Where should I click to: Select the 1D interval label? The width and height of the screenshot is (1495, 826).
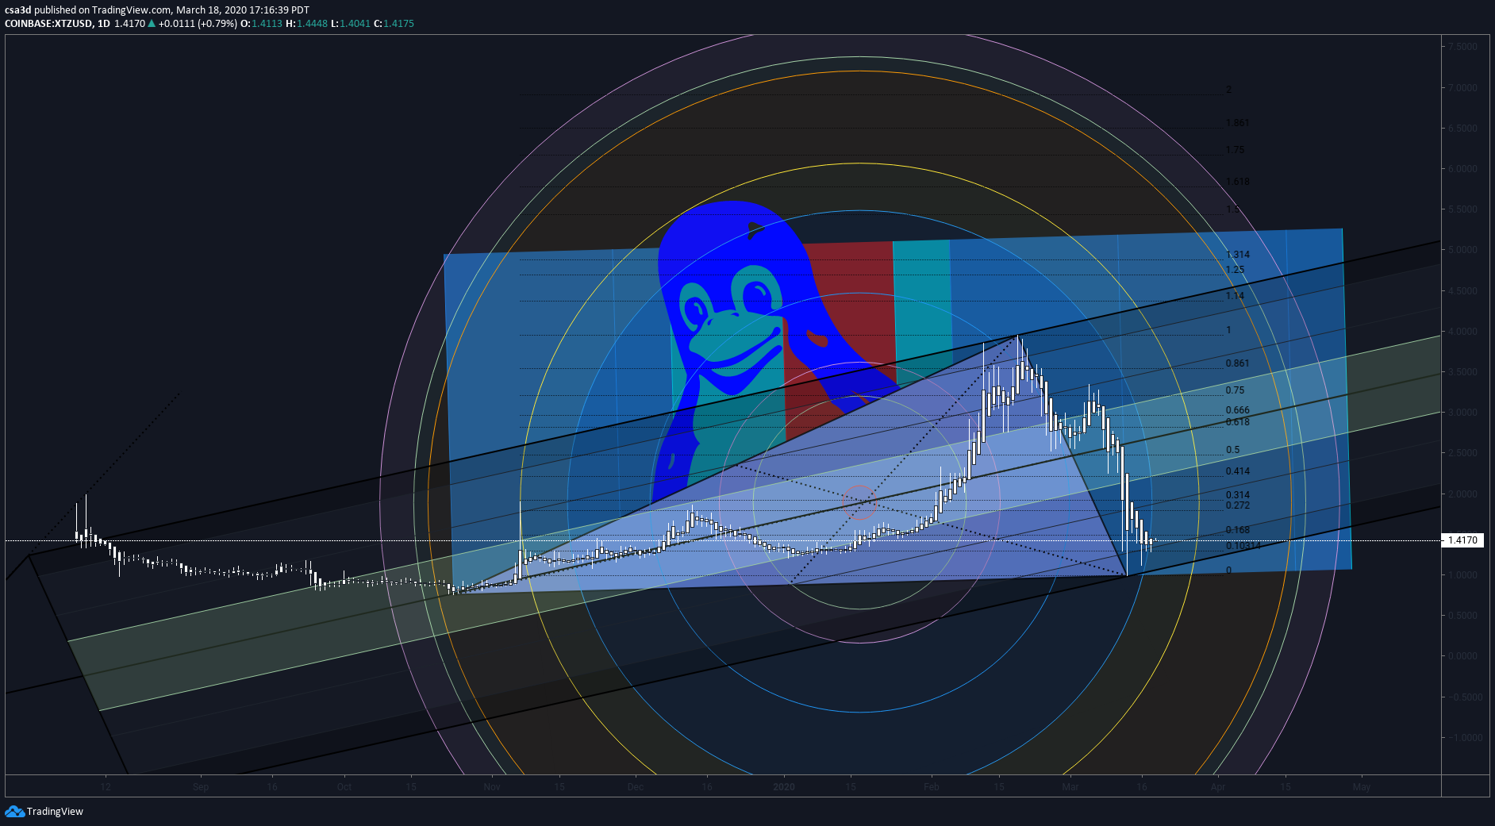(104, 23)
